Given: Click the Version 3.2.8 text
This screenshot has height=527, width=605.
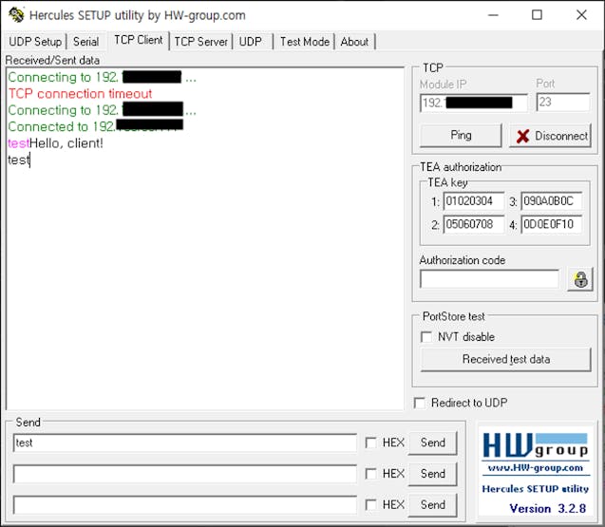Looking at the screenshot, I should [548, 508].
